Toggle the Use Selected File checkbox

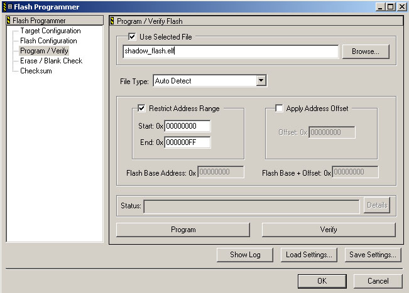point(132,37)
